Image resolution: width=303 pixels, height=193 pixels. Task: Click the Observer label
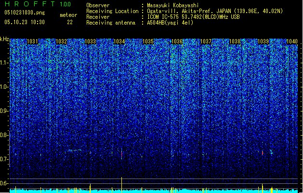(98, 5)
